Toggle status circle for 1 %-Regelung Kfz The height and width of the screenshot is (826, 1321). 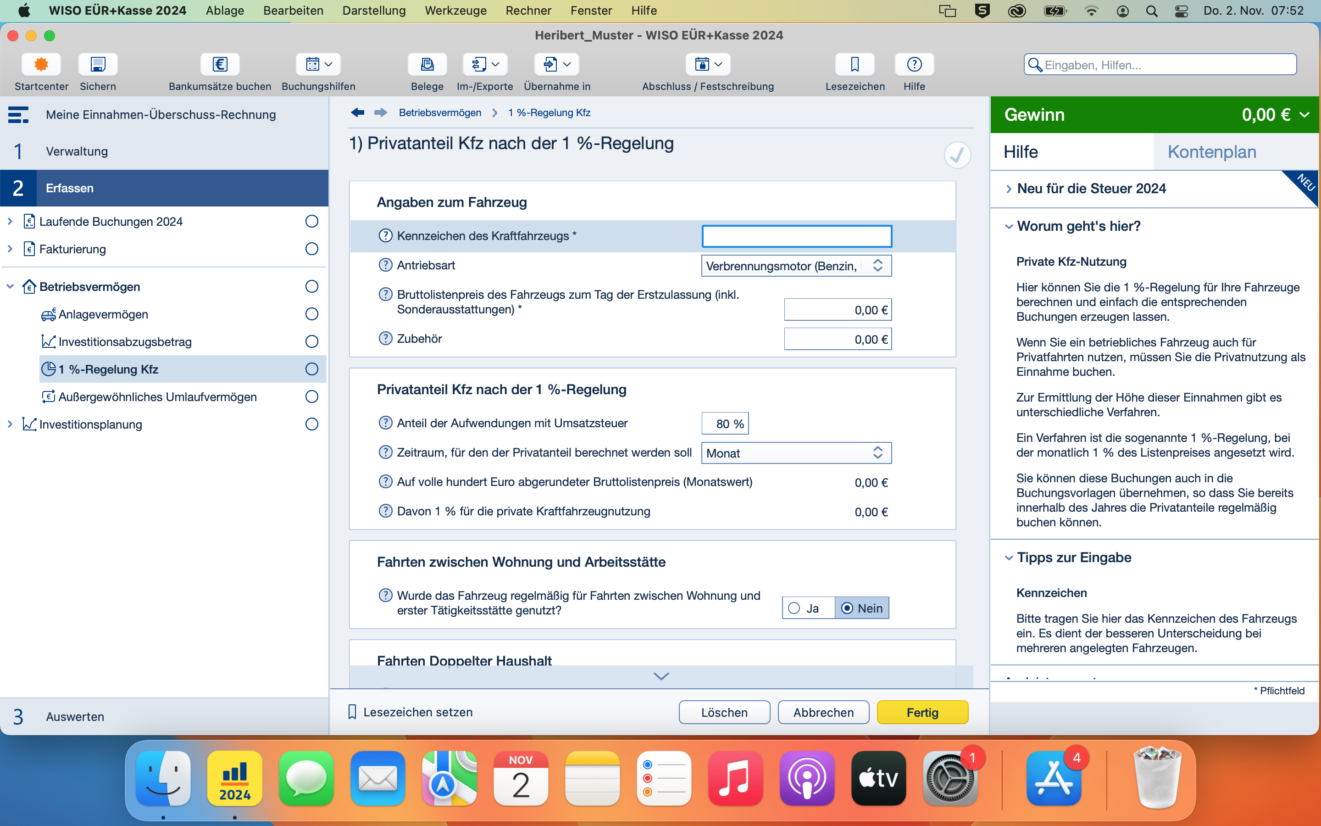click(312, 369)
